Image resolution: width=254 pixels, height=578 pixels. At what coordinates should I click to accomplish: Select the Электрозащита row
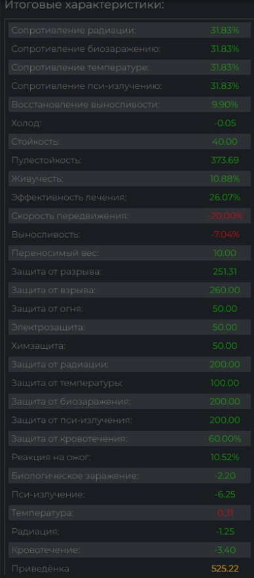(130, 327)
